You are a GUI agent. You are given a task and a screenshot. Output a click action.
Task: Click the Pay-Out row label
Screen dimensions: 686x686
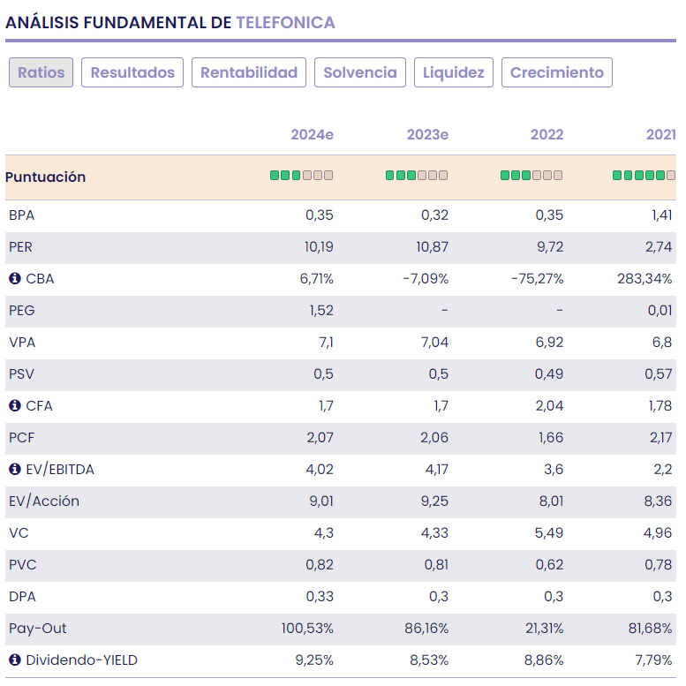point(38,629)
